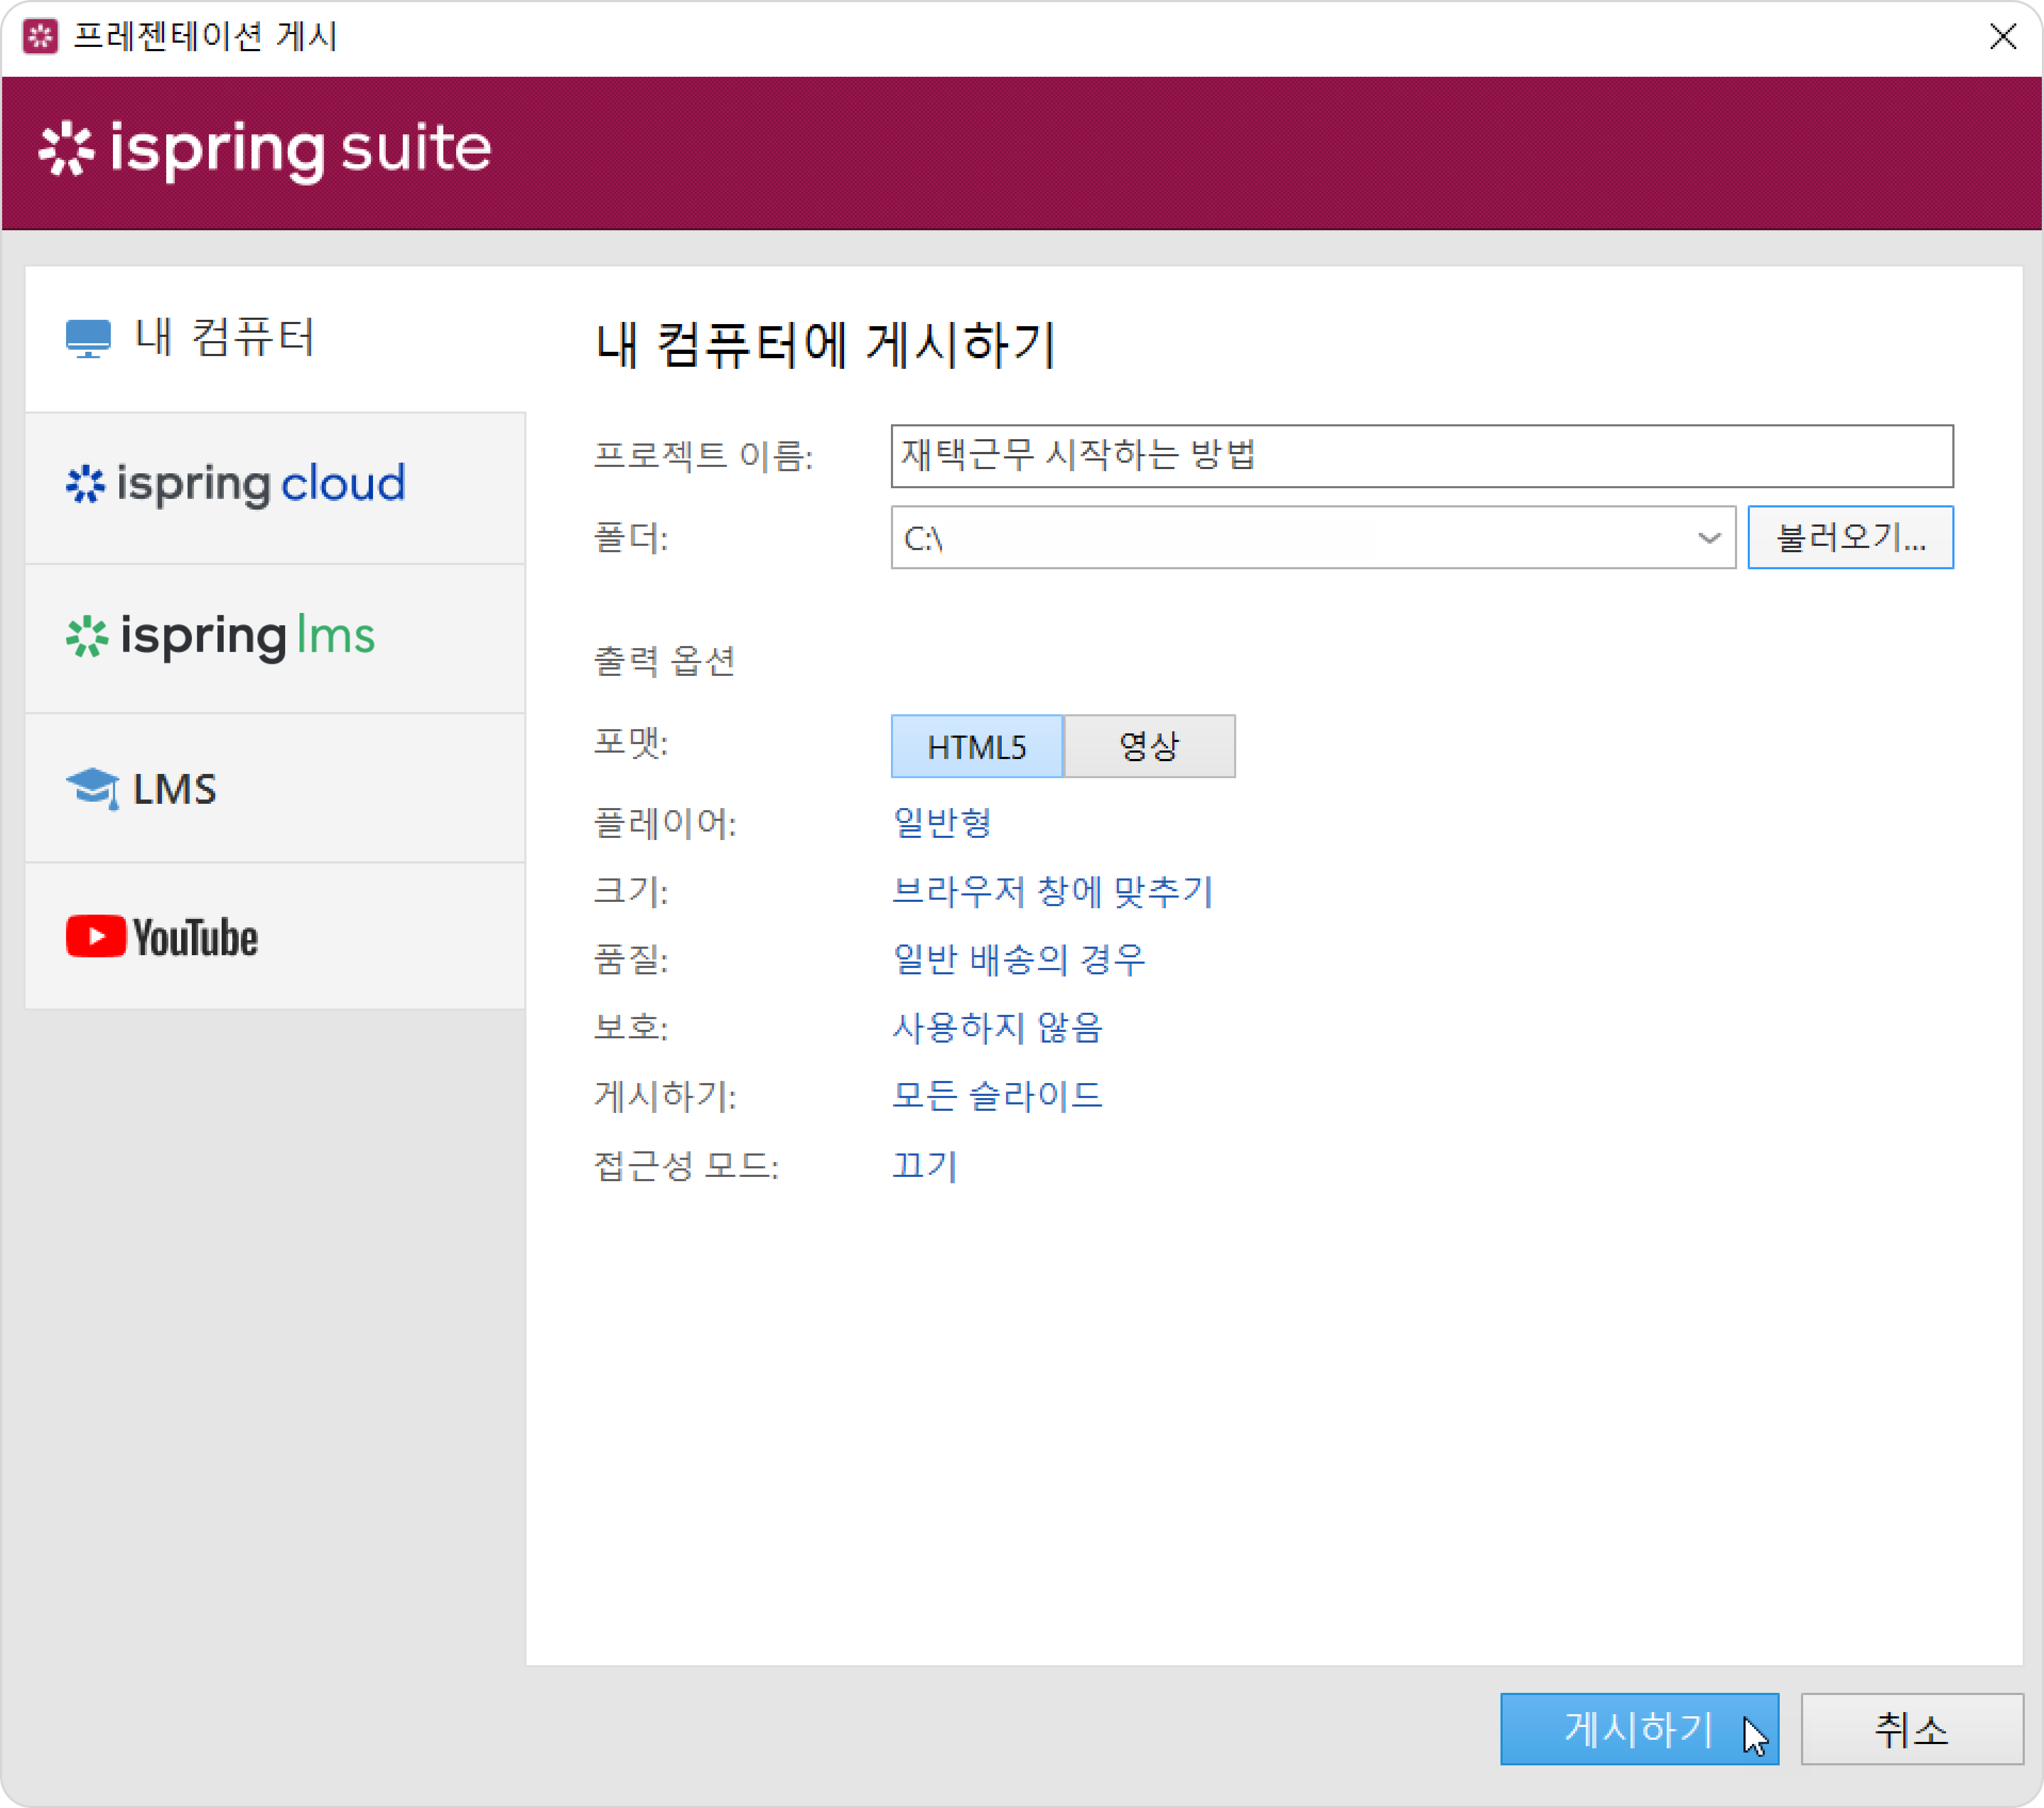The width and height of the screenshot is (2044, 1808).
Task: Click the 불러오기... browse button
Action: (x=1850, y=538)
